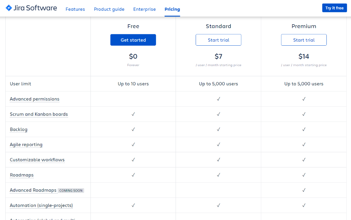
Task: Open the Roadmaps feature link
Action: 22,175
